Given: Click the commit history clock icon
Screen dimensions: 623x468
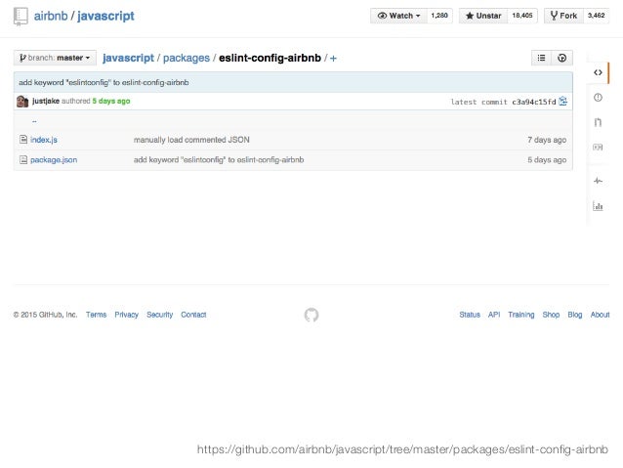Looking at the screenshot, I should coord(562,58).
